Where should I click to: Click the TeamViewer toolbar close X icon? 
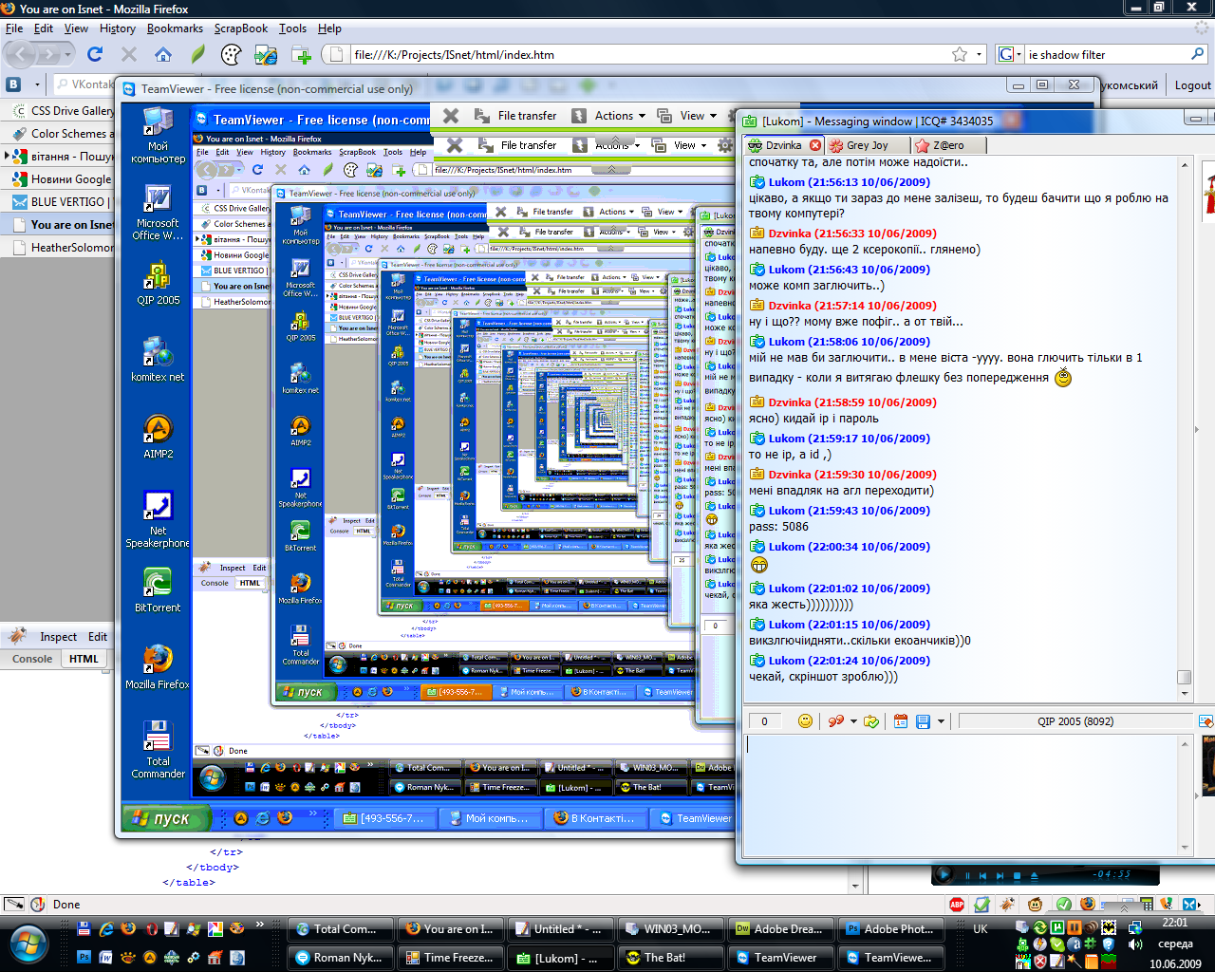pyautogui.click(x=451, y=116)
